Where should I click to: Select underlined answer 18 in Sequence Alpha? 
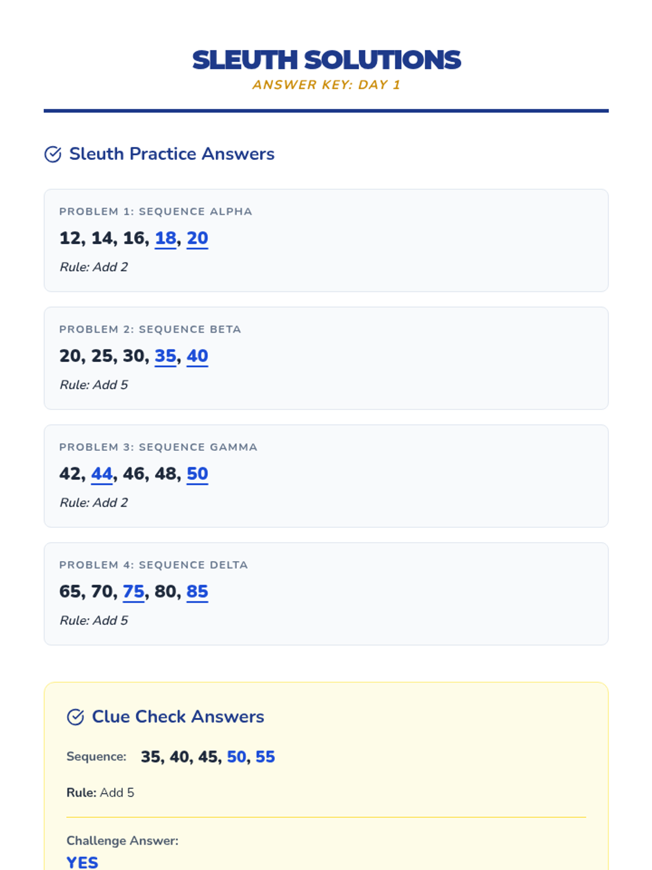166,239
